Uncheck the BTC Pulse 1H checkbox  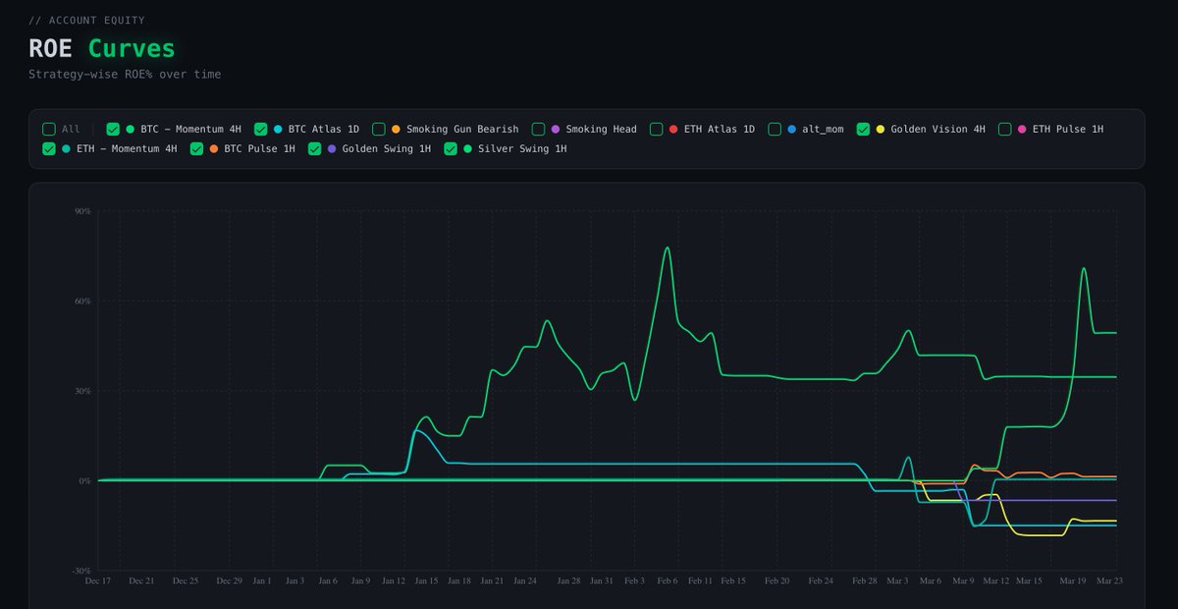(196, 148)
